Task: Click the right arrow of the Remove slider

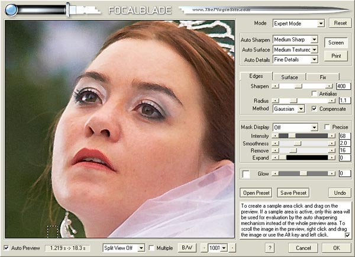Action: tap(332, 150)
